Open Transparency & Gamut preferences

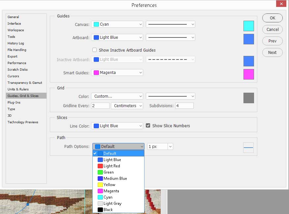25,83
